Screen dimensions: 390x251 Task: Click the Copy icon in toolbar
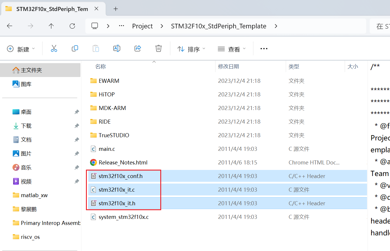75,49
